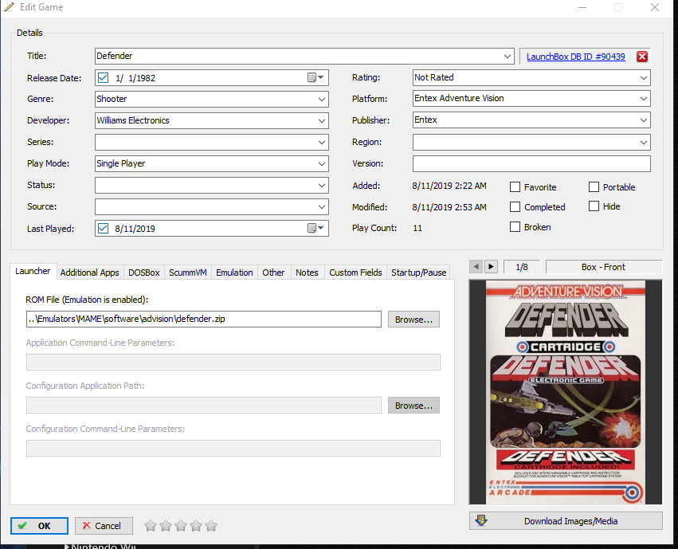Select the Defender box art image

pyautogui.click(x=566, y=392)
